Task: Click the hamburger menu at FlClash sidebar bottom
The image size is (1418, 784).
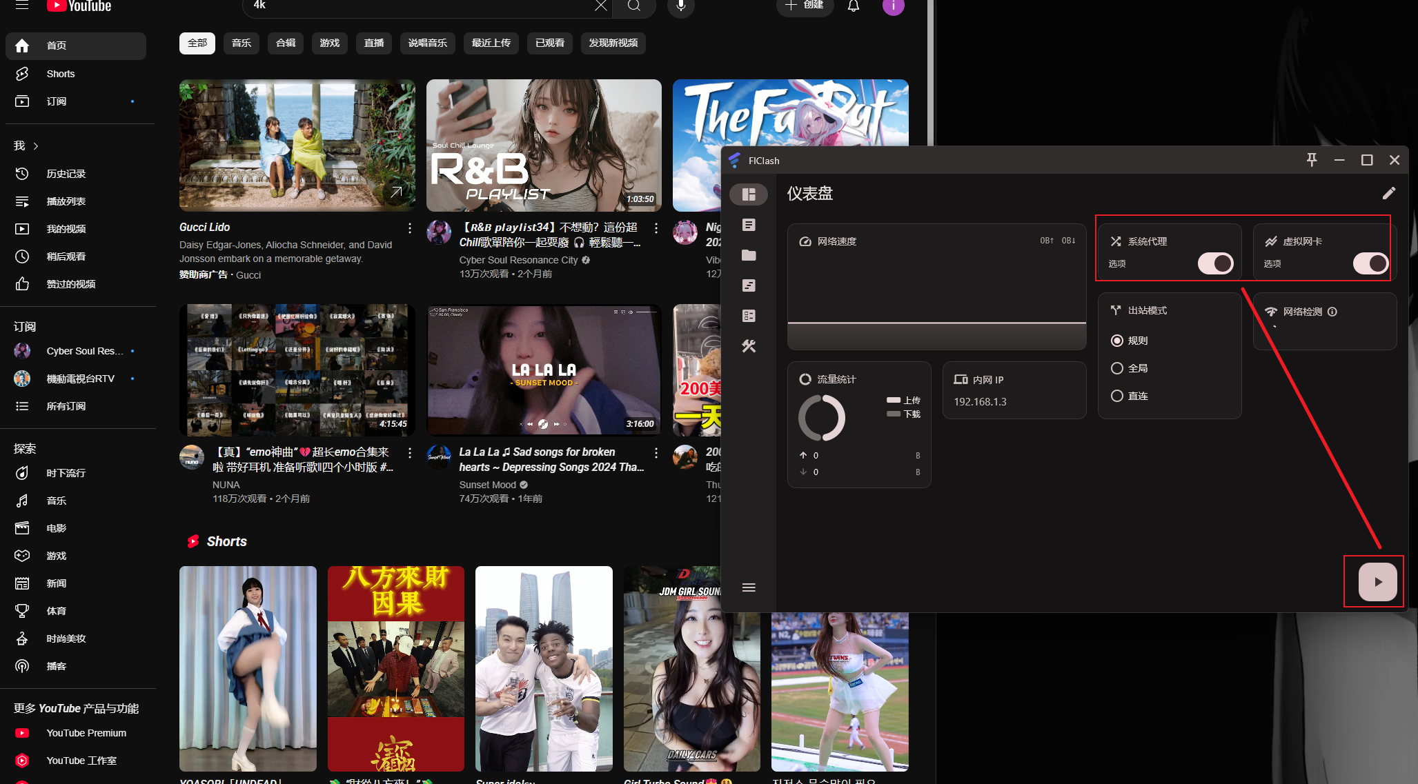Action: (x=749, y=587)
